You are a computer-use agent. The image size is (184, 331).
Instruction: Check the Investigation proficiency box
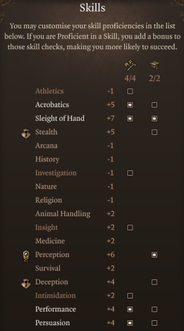[130, 173]
